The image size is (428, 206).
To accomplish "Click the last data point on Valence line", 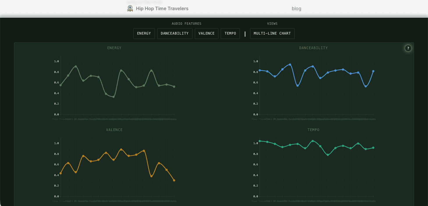I will pyautogui.click(x=174, y=180).
